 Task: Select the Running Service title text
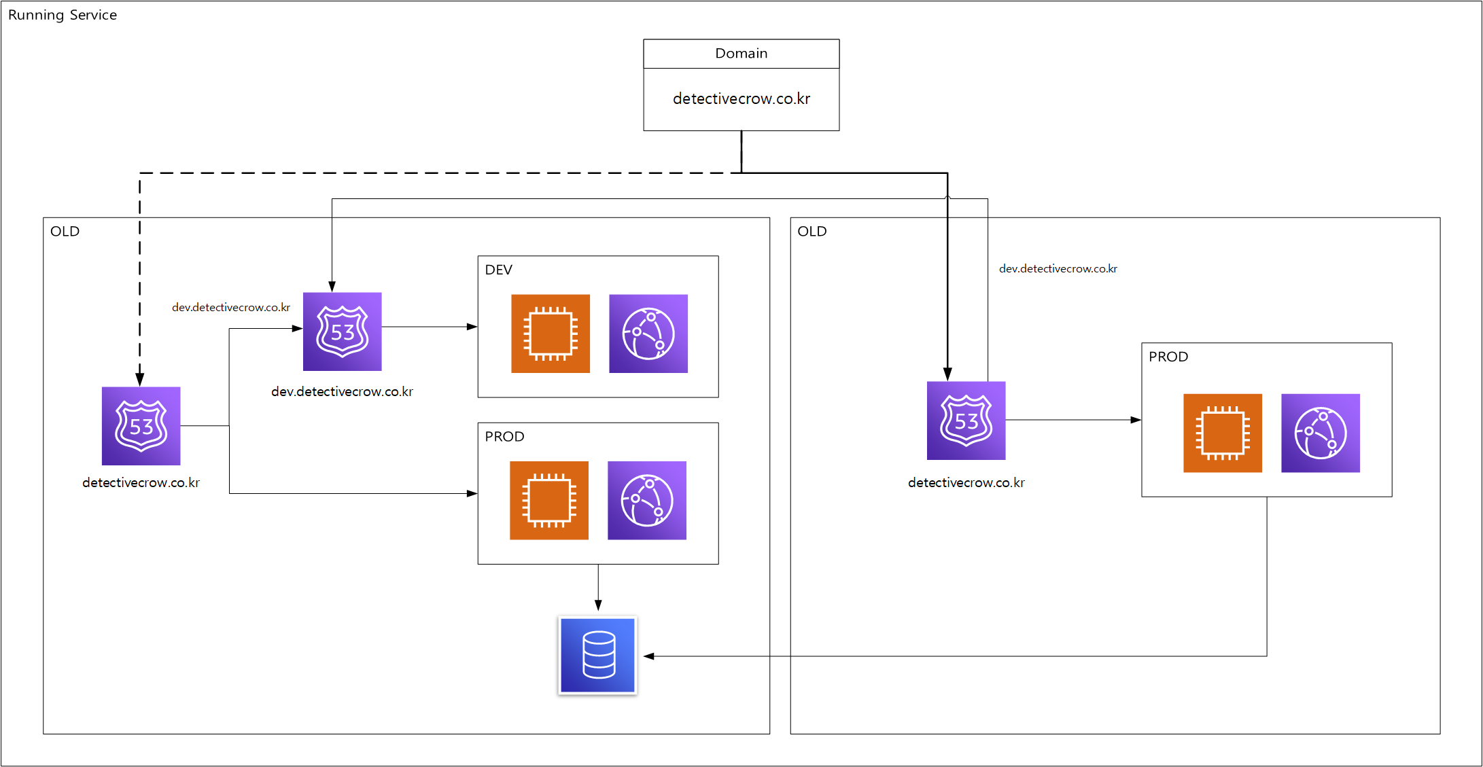(63, 15)
